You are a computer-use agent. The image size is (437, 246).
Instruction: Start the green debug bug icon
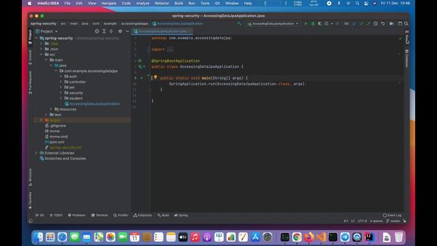313,24
